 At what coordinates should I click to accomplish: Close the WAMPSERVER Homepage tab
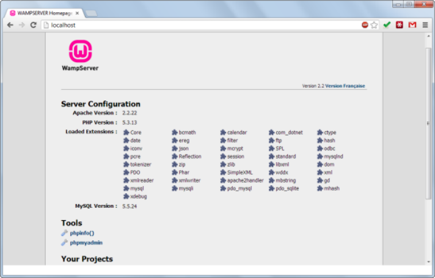[77, 13]
